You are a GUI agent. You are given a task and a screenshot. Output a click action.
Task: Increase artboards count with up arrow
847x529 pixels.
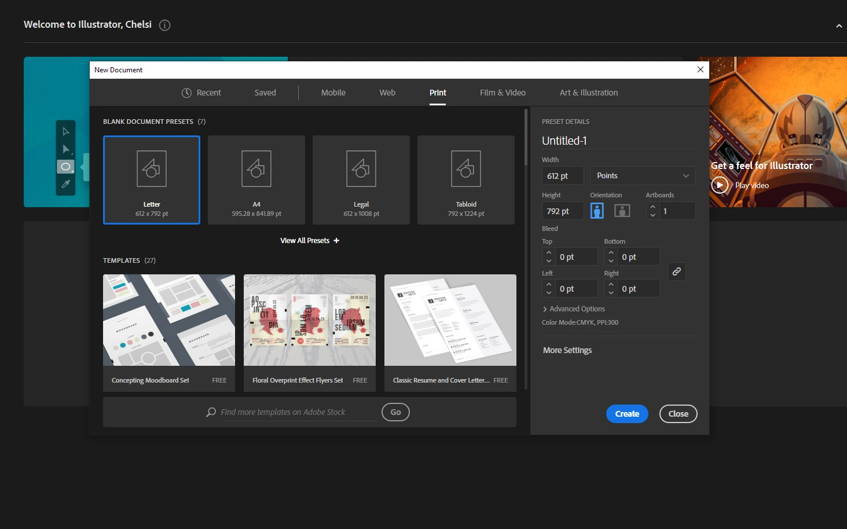click(x=652, y=207)
